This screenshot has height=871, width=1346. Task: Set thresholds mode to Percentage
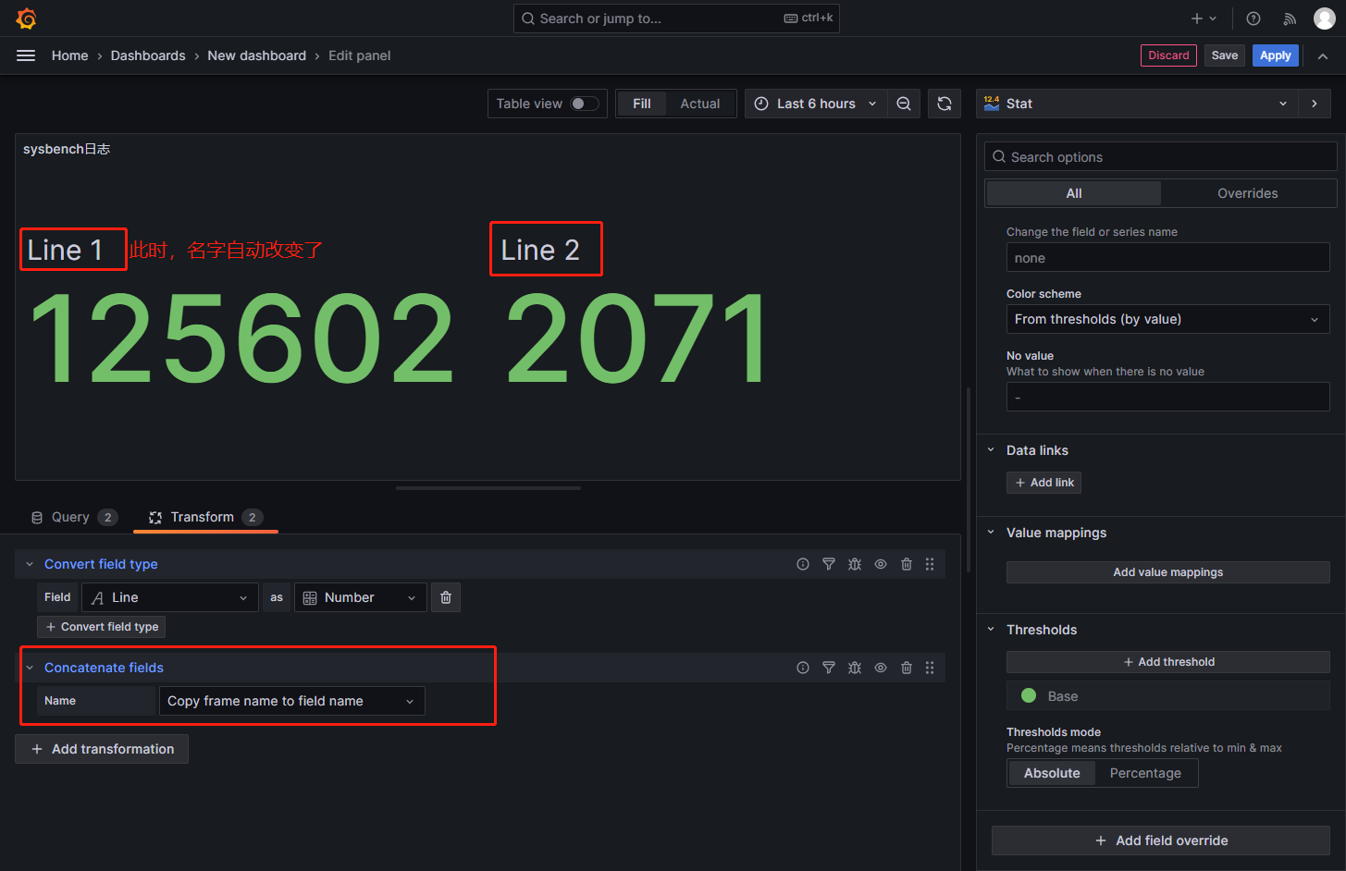(1145, 773)
